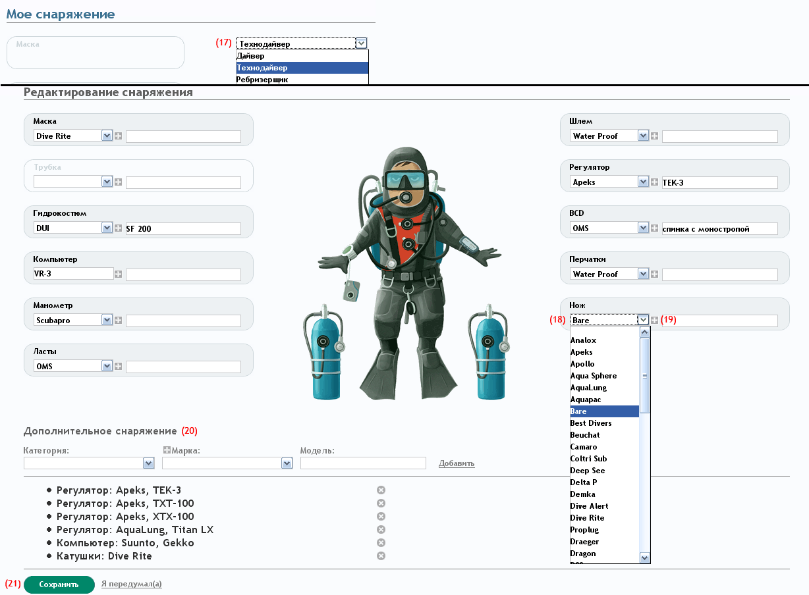Click the Шлем model input field
809x595 pixels.
(x=719, y=136)
